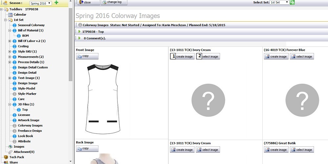Expand the Style SKU (1) node
This screenshot has width=328, height=164.
(10, 51)
